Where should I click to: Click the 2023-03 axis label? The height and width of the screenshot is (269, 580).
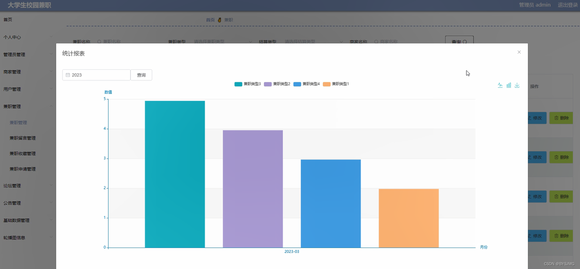tap(292, 252)
